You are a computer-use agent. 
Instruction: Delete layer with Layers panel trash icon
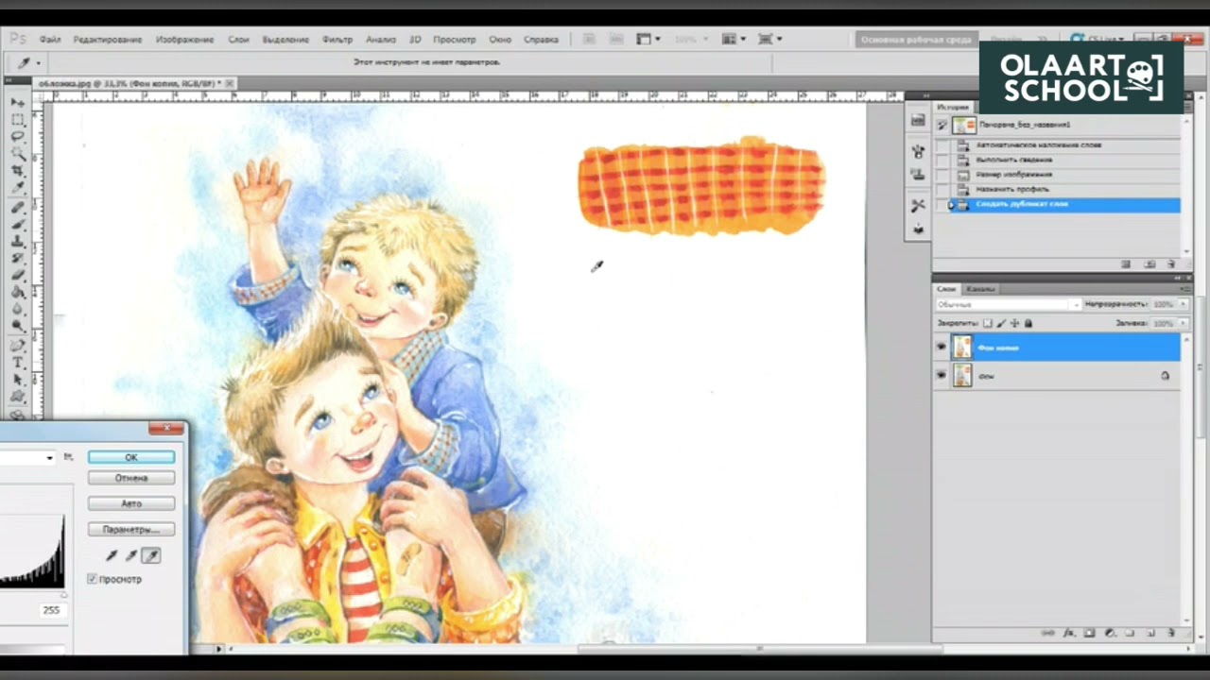(1171, 633)
